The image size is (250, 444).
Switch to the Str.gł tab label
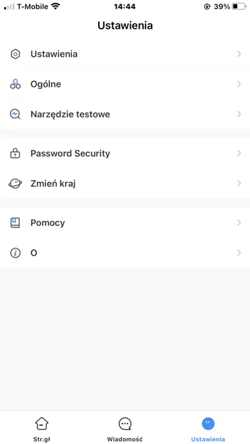pos(41,439)
